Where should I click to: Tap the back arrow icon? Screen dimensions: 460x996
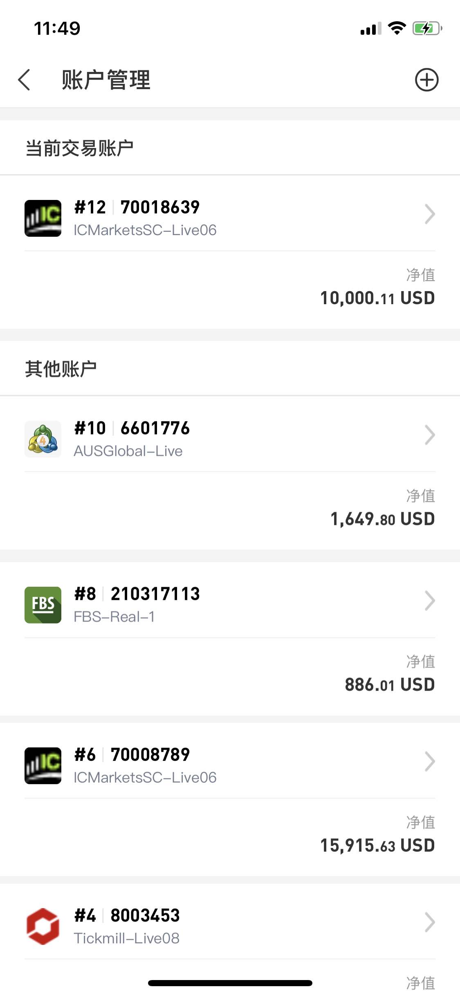pyautogui.click(x=24, y=80)
